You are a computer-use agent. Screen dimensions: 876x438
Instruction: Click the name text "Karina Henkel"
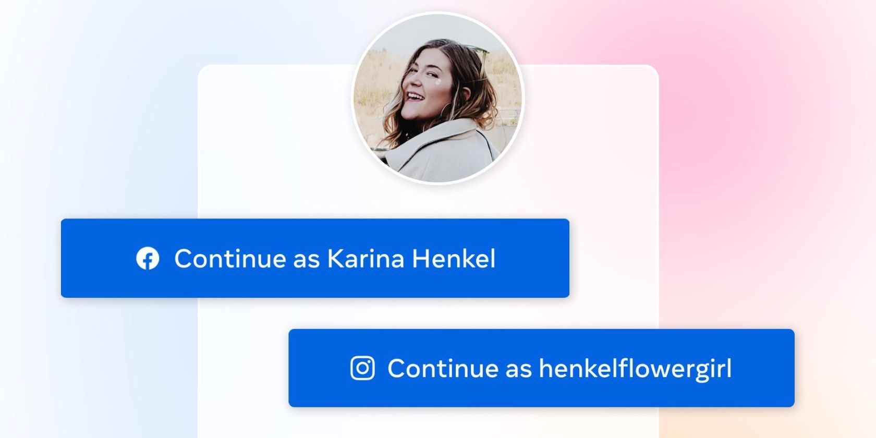411,259
